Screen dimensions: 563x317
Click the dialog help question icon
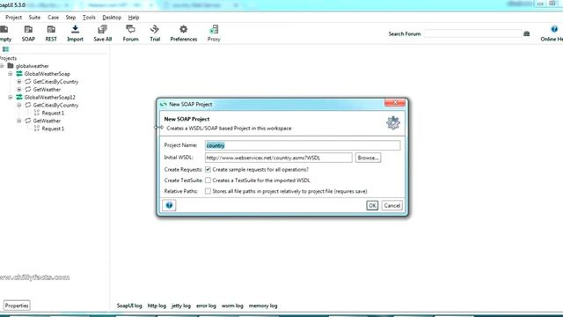(169, 205)
